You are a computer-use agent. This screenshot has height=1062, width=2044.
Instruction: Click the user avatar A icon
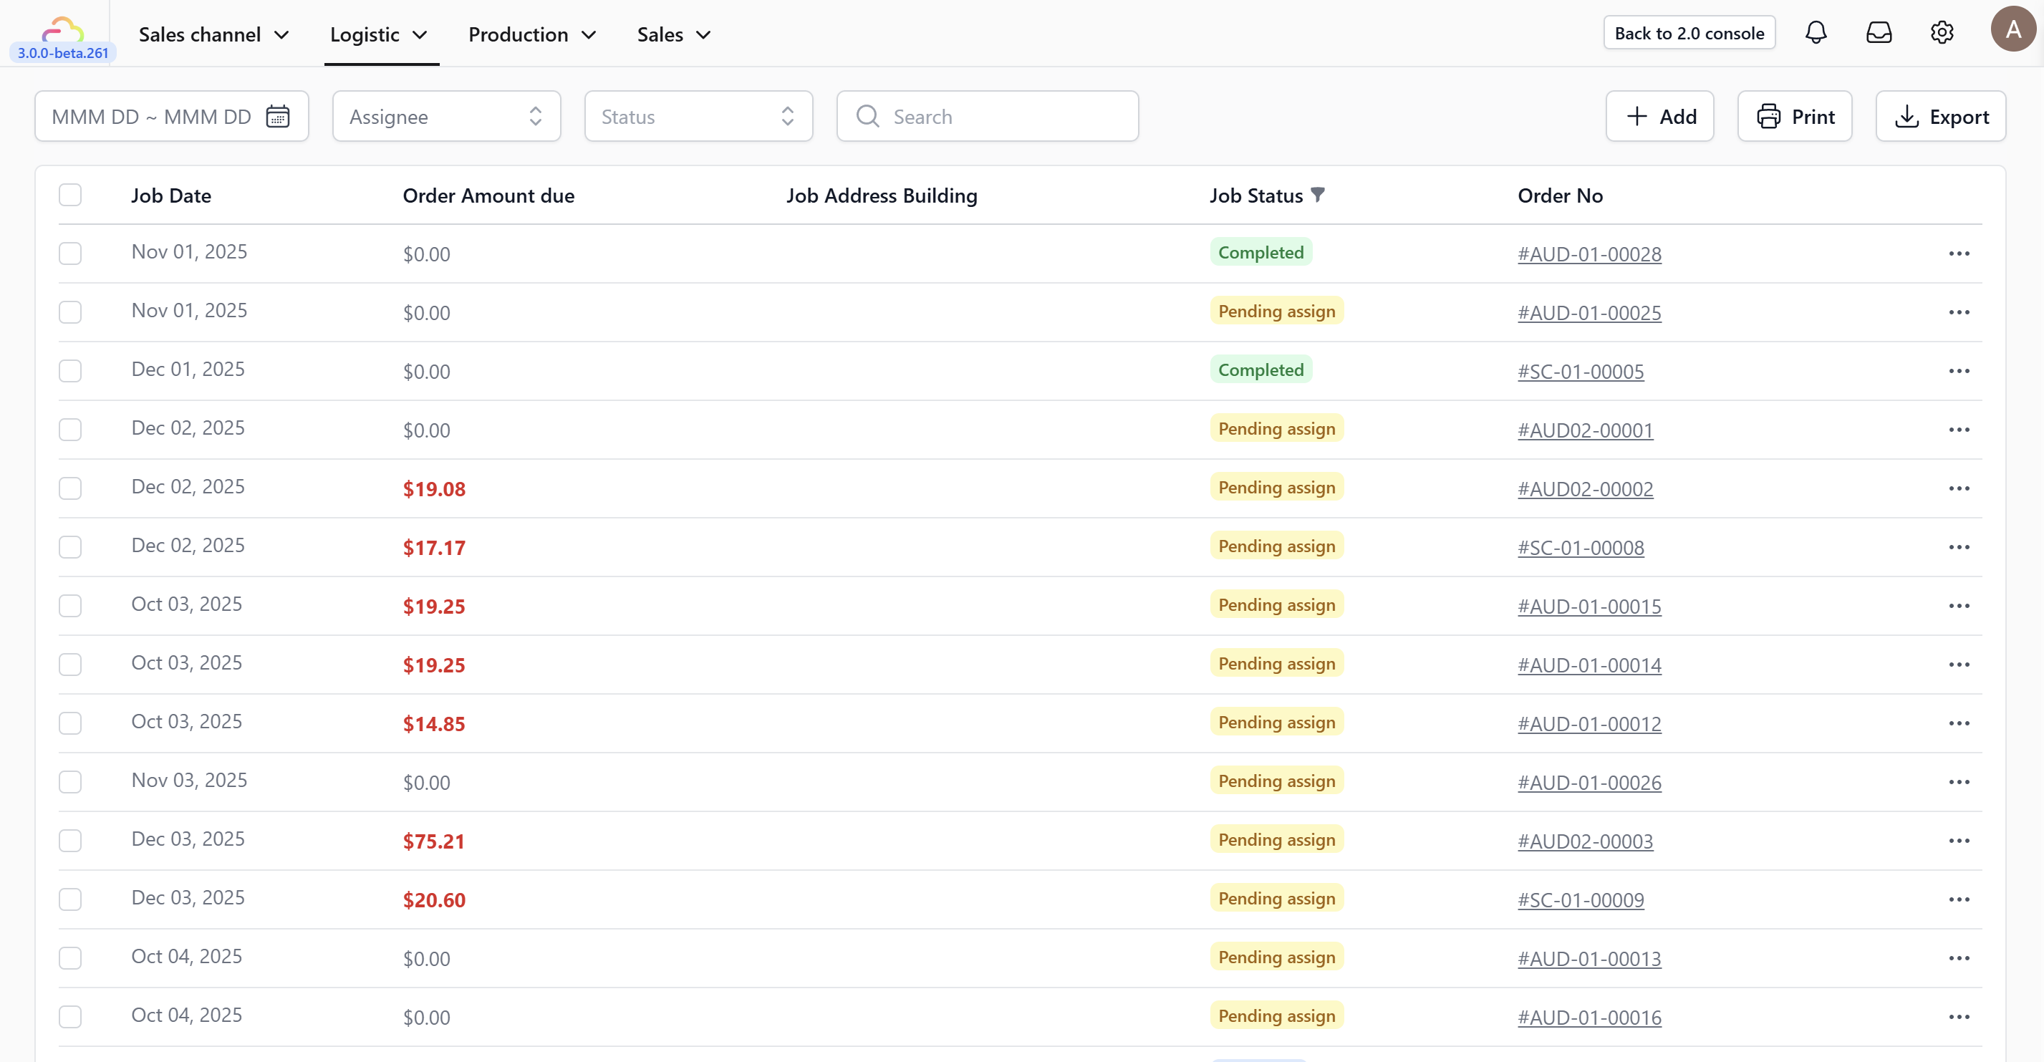(x=2012, y=30)
